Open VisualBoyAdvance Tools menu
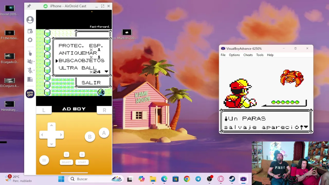 click(x=260, y=55)
